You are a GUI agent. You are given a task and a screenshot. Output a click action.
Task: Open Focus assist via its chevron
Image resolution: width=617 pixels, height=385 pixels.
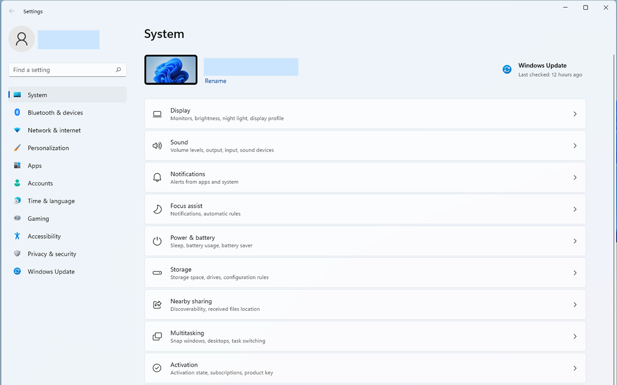(x=575, y=209)
